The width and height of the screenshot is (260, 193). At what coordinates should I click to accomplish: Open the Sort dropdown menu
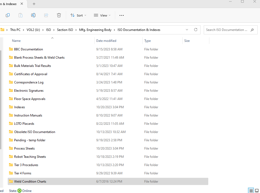[x=78, y=15]
